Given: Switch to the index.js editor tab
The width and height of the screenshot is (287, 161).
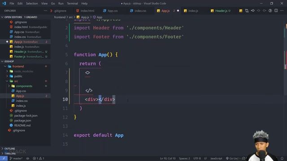Looking at the screenshot, I should point(193,11).
